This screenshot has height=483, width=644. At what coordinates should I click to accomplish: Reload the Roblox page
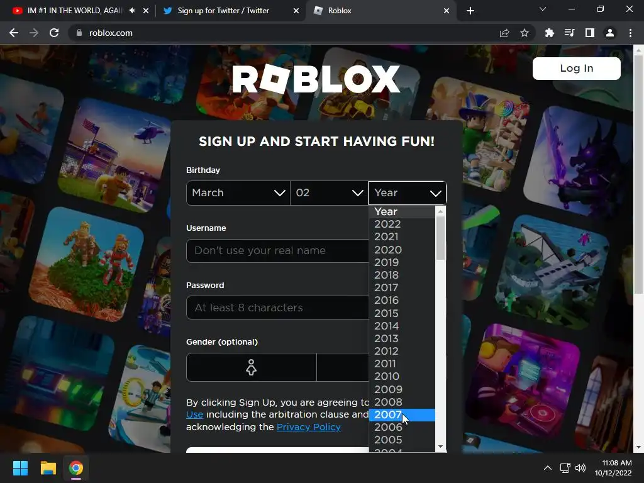pos(54,33)
